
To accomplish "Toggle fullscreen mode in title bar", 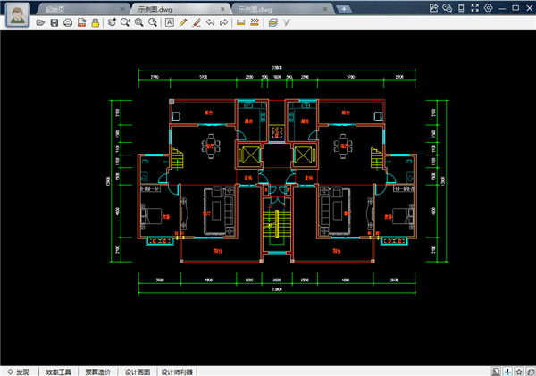I will 473,7.
